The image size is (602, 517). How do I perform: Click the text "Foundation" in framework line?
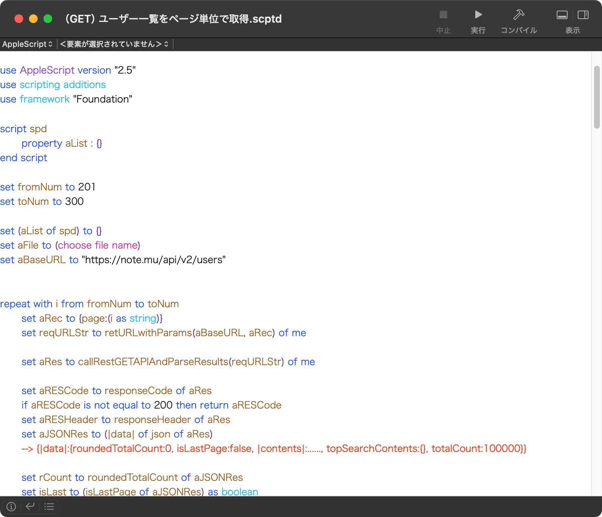102,99
